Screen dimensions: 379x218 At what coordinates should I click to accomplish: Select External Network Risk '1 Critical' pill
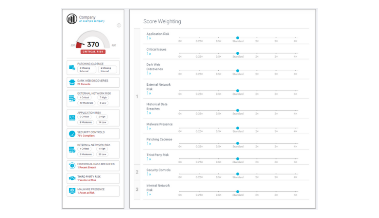point(85,97)
